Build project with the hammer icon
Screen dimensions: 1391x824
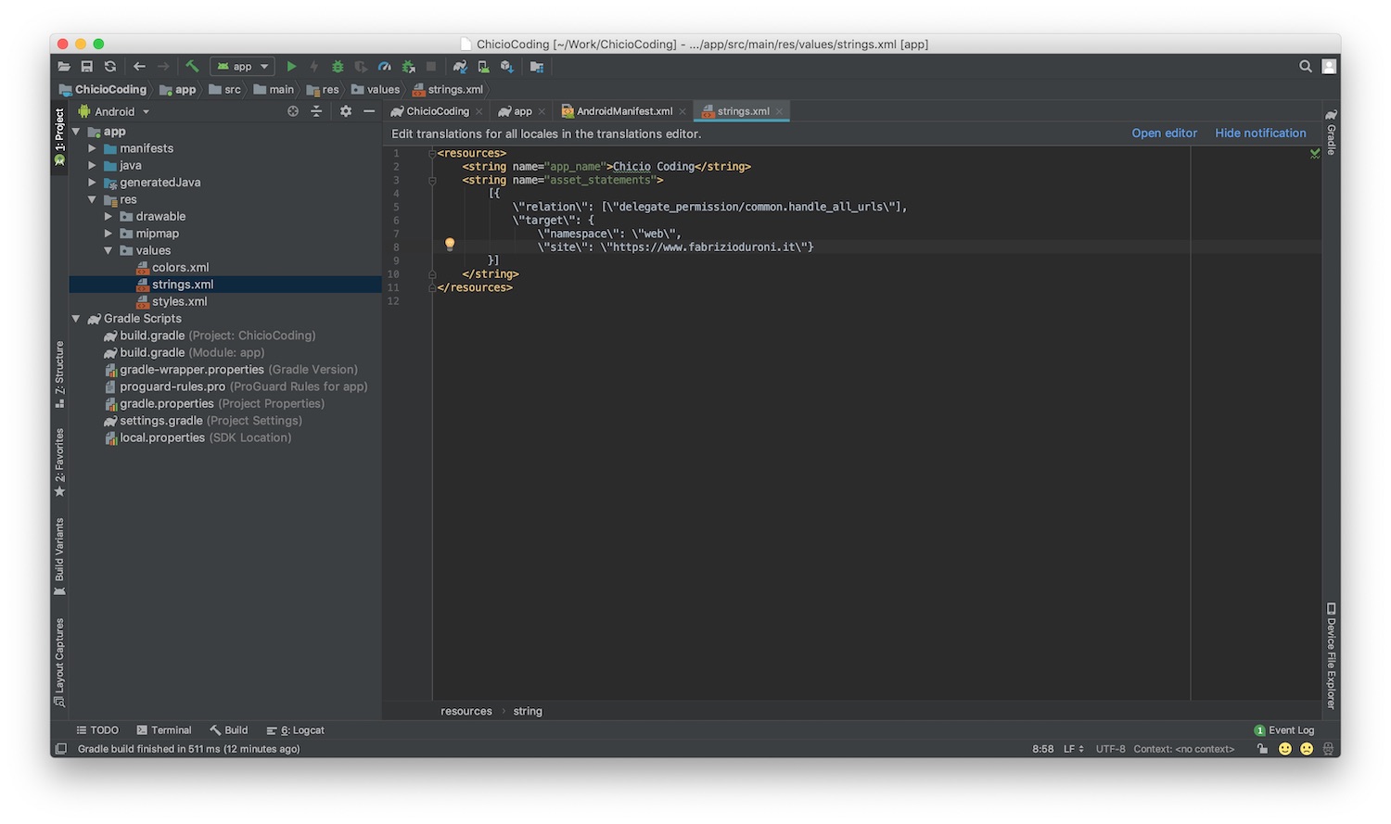pos(192,66)
